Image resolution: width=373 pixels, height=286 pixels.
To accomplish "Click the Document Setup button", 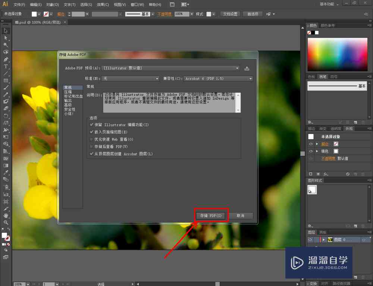I will 230,14.
